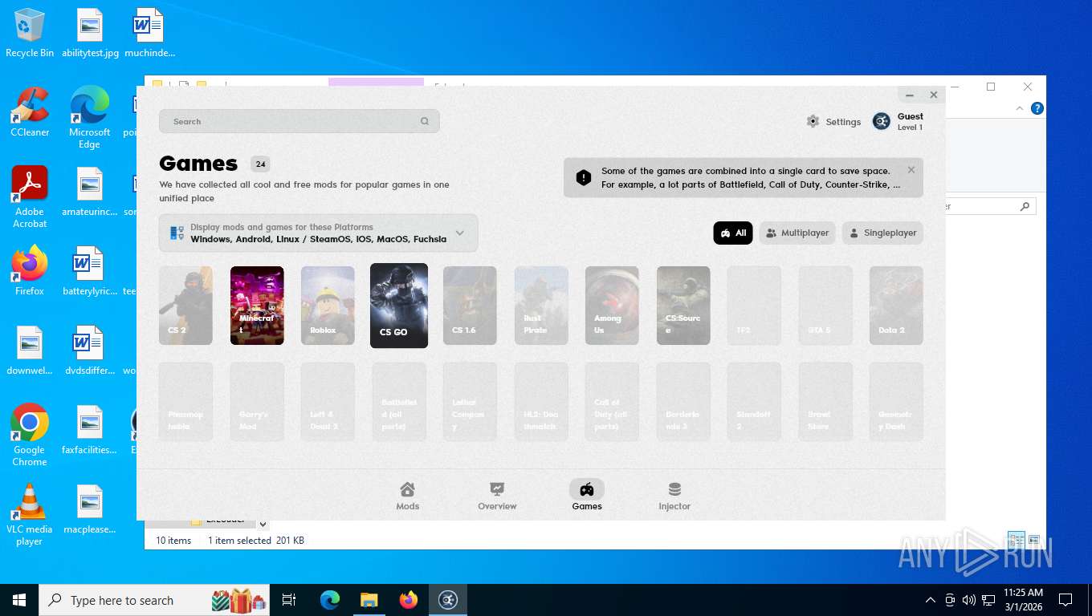
Task: Filter games by All
Action: tap(733, 233)
